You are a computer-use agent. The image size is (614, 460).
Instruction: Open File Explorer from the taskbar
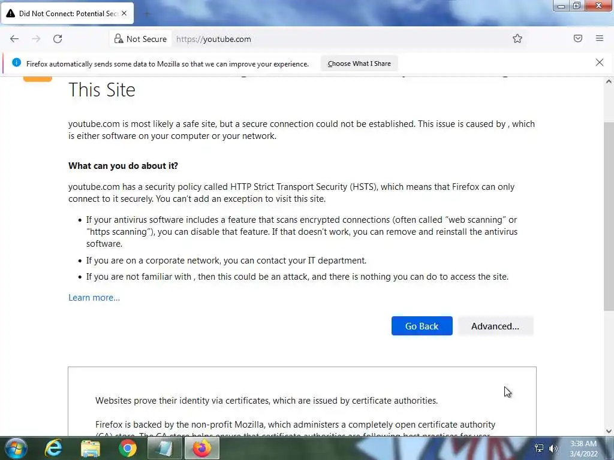(91, 448)
